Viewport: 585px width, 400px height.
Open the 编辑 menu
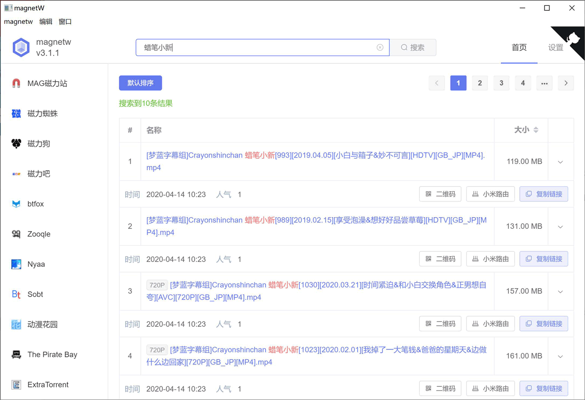[x=46, y=21]
